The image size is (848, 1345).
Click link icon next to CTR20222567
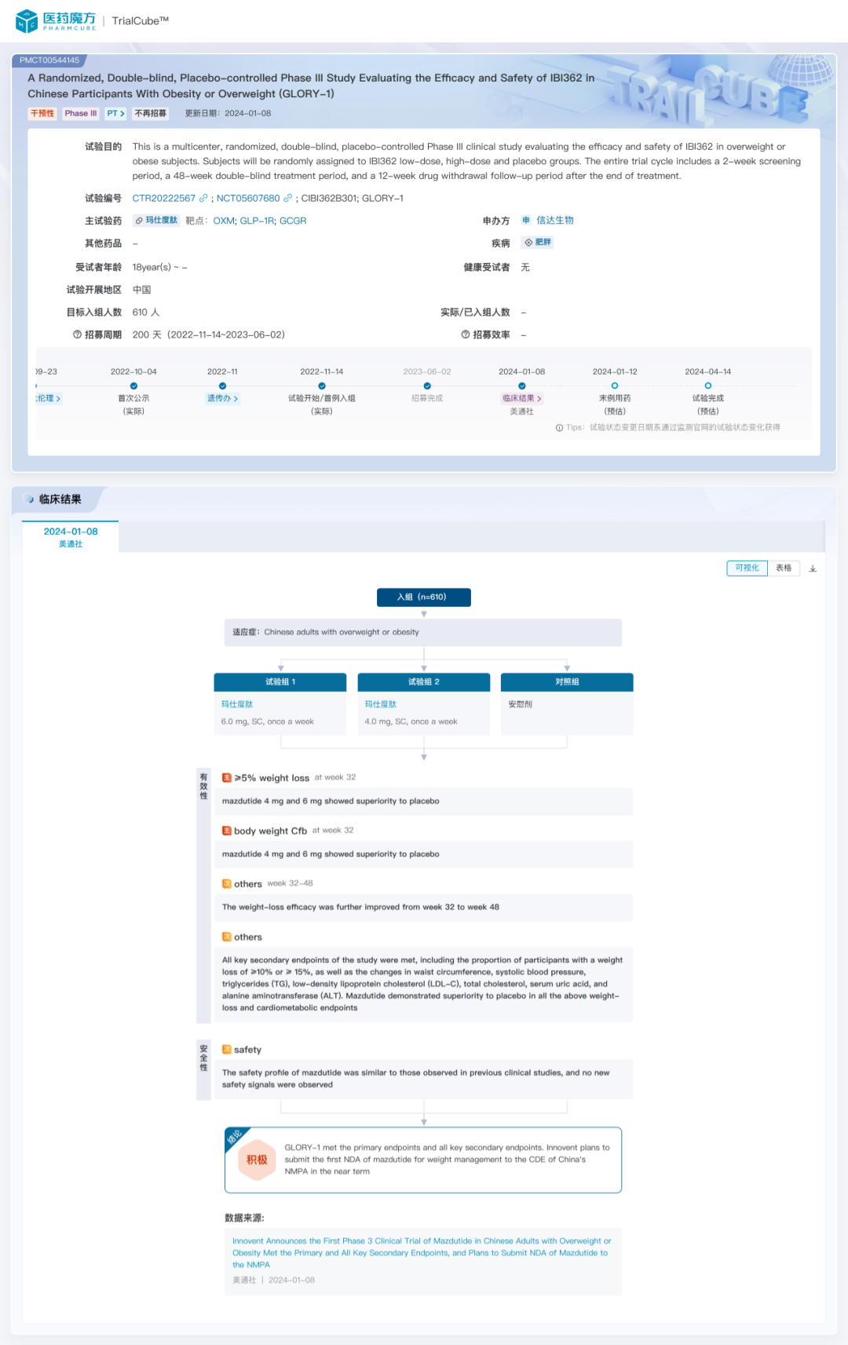[204, 199]
